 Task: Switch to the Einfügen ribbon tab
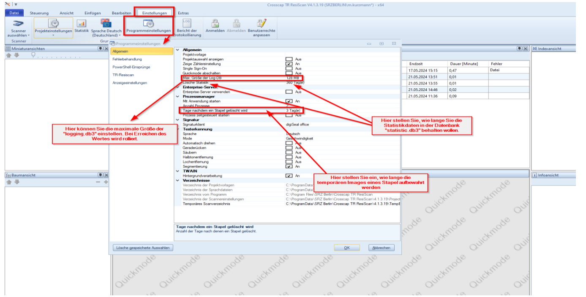93,13
